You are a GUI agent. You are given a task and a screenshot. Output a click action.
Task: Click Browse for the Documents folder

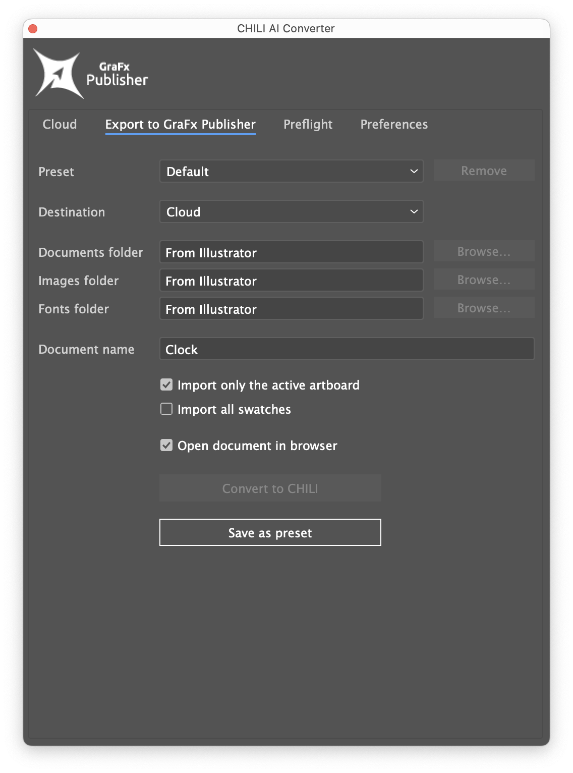click(484, 251)
